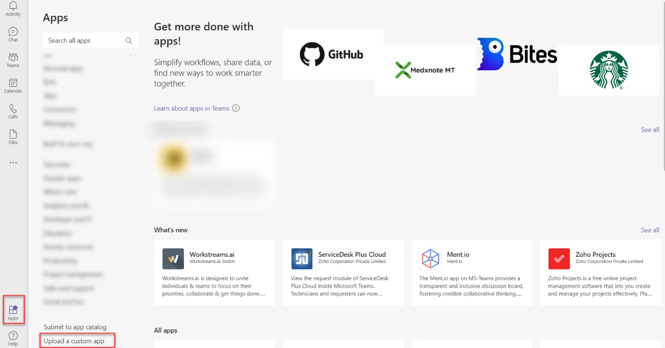Focus the Search all apps field

[x=91, y=40]
